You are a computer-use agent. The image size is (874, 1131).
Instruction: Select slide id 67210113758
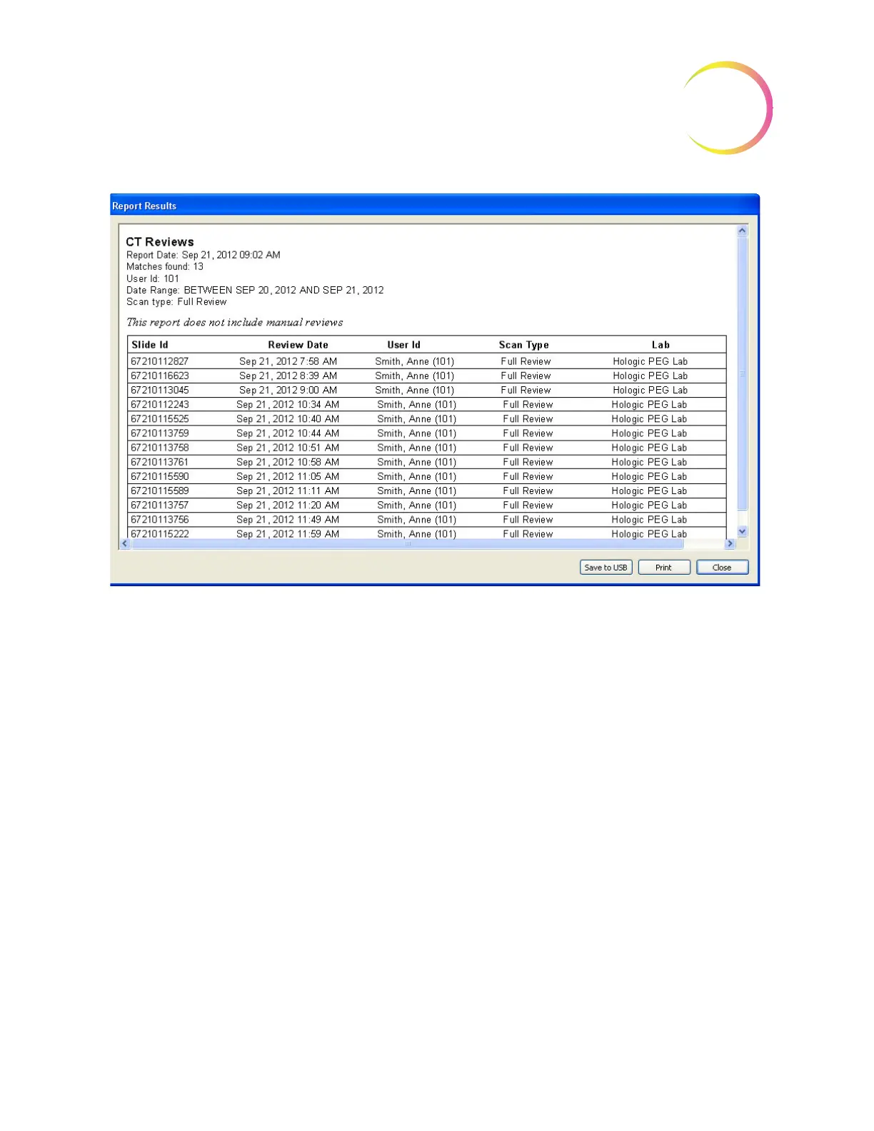pyautogui.click(x=160, y=448)
